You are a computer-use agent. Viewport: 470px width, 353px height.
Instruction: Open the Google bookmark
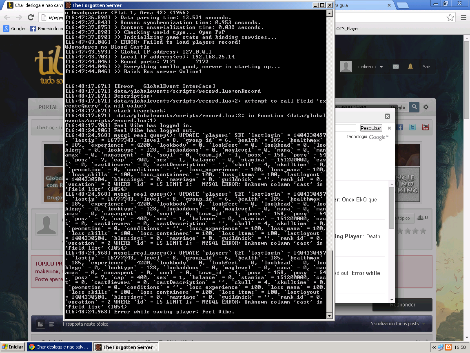click(x=14, y=29)
